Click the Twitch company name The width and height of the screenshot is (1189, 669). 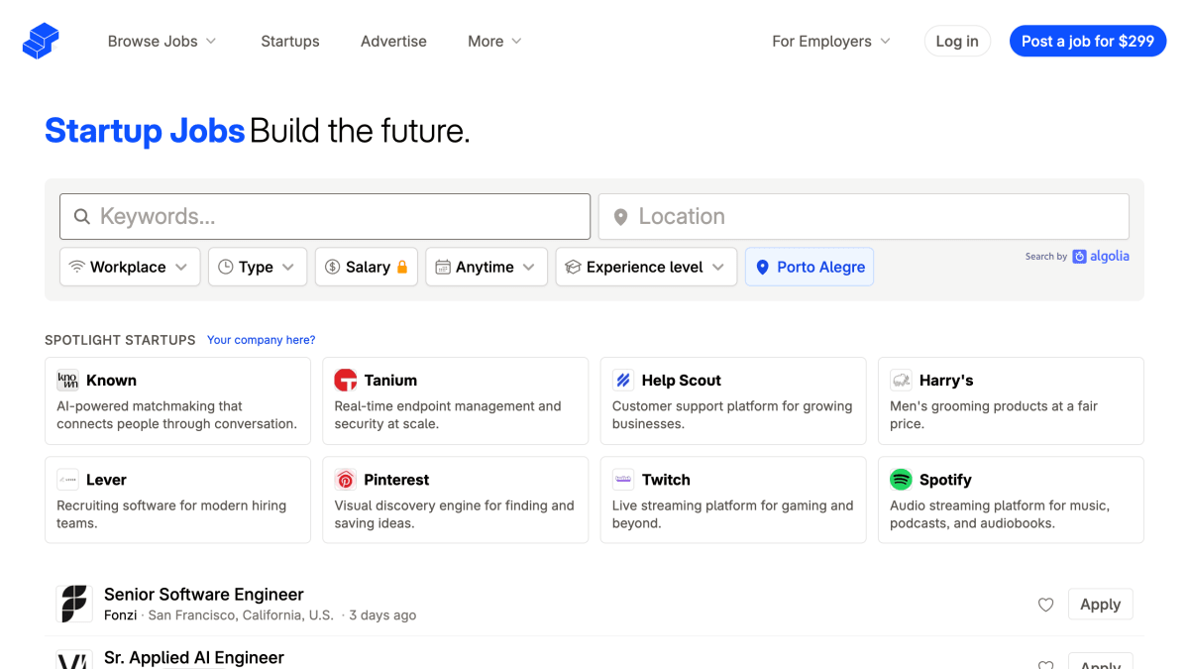point(666,480)
